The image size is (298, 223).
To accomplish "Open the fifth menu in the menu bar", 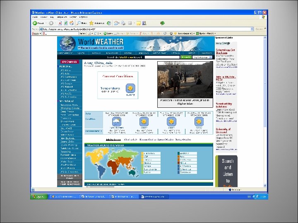I will pyautogui.click(x=73, y=17).
